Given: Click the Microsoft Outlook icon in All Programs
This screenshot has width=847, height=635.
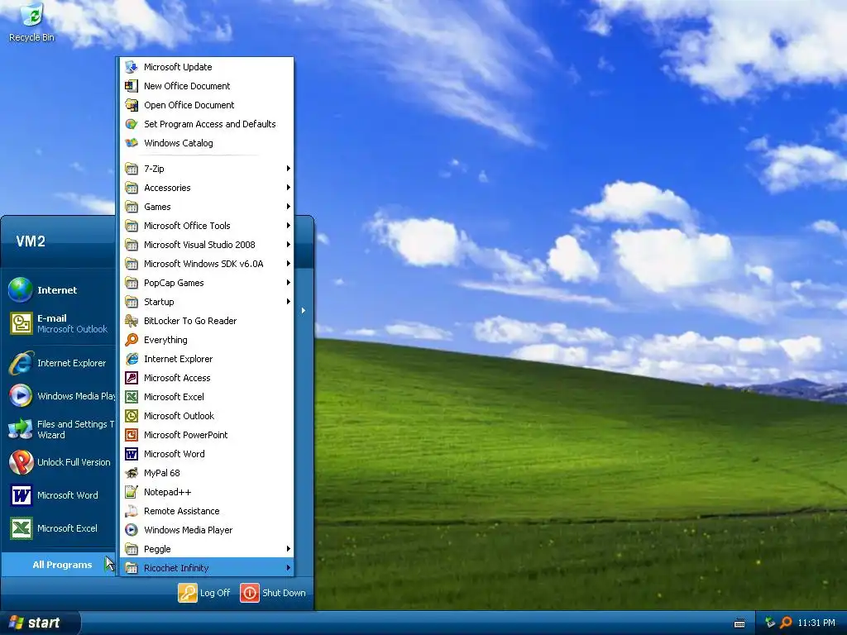Looking at the screenshot, I should tap(132, 416).
